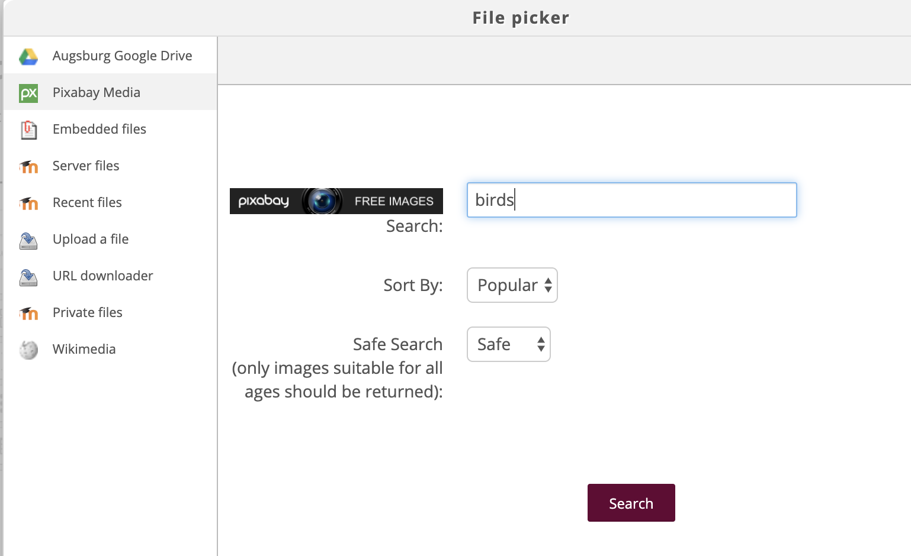911x556 pixels.
Task: Open Server files repository
Action: 86,166
